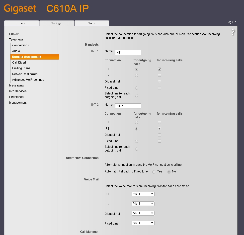Open the help question mark icon
The image size is (244, 235).
point(233,32)
